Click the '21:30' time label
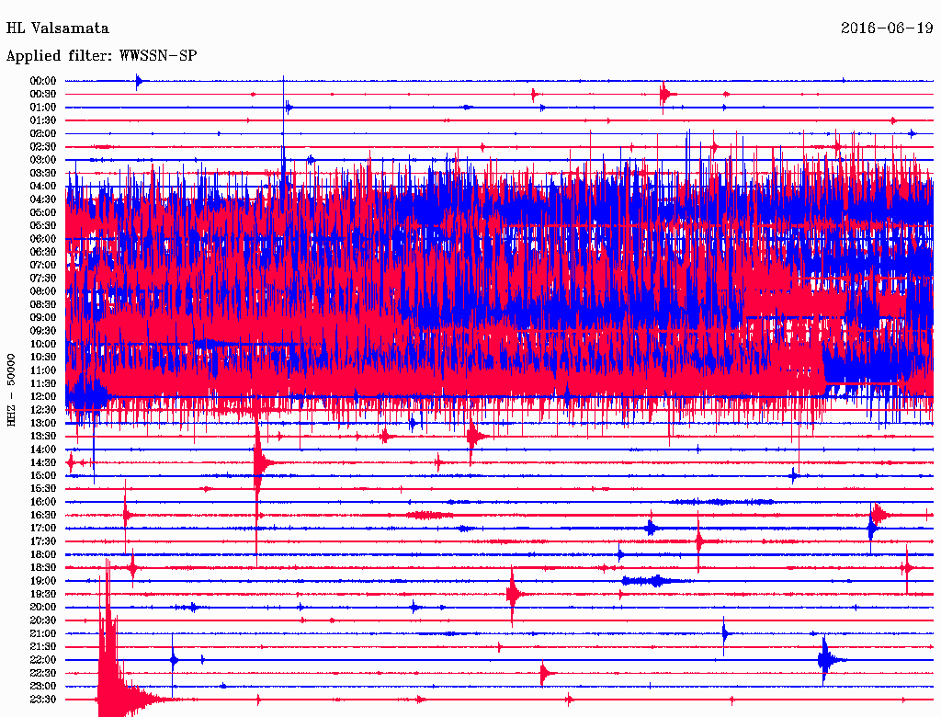The image size is (941, 717). [43, 647]
